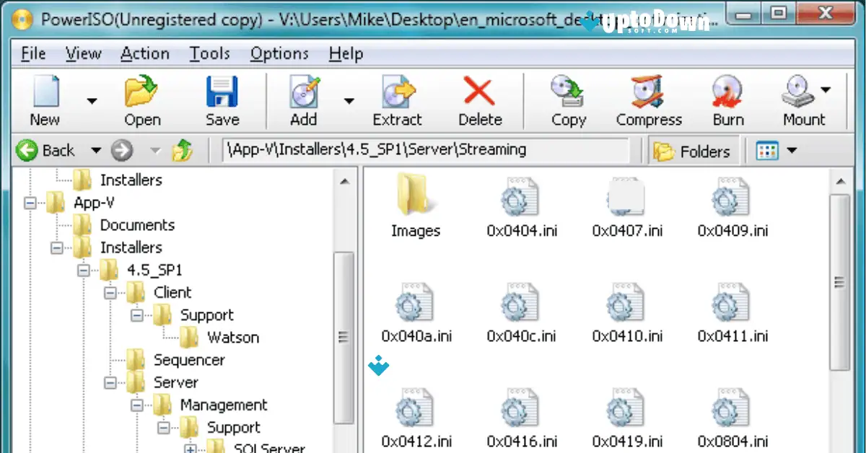Open the Tools menu
Image resolution: width=866 pixels, height=453 pixels.
[209, 53]
